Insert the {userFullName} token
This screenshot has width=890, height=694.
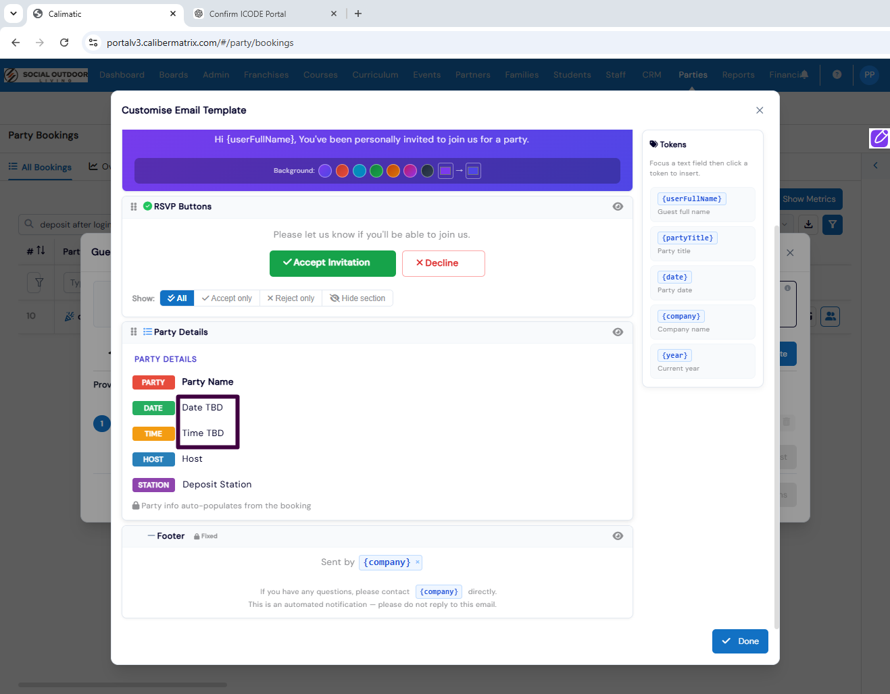692,199
